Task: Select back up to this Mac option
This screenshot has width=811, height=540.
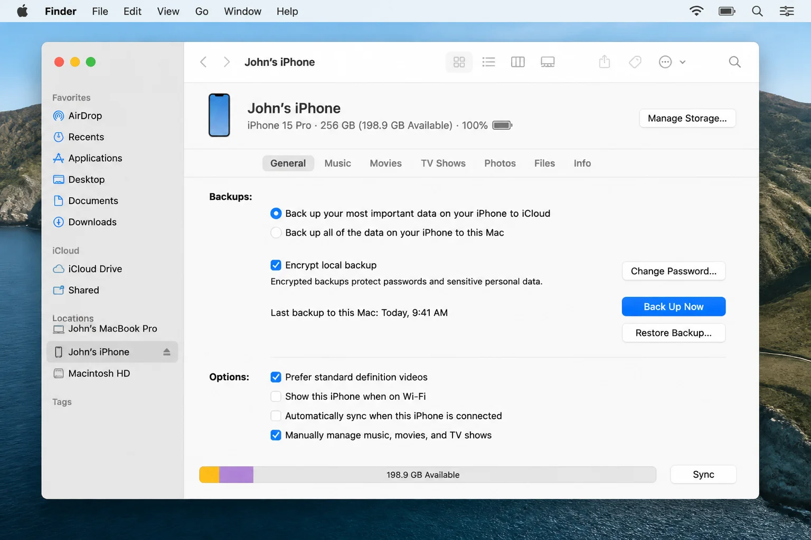Action: (276, 233)
